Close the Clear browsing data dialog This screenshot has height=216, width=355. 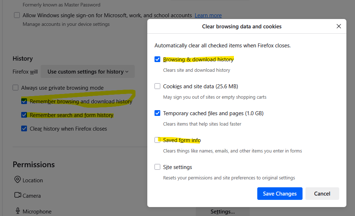(x=339, y=26)
